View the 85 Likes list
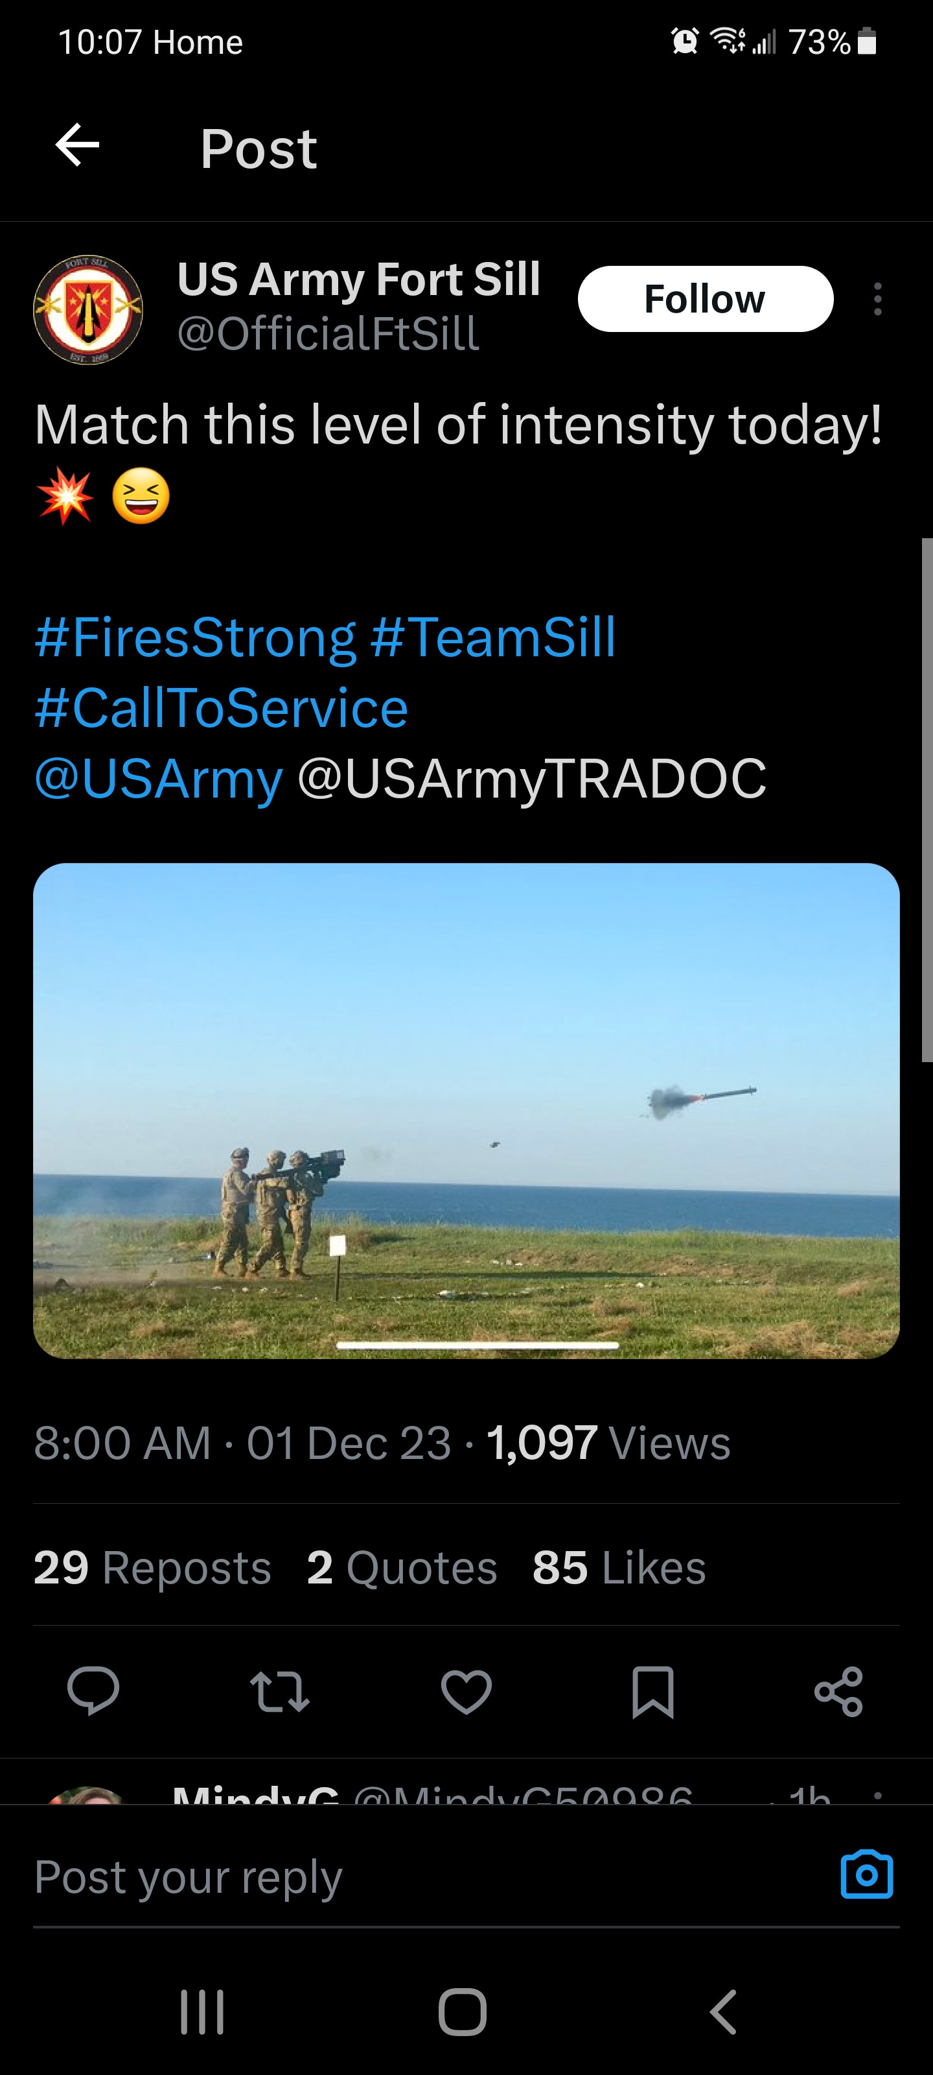 (x=618, y=1567)
